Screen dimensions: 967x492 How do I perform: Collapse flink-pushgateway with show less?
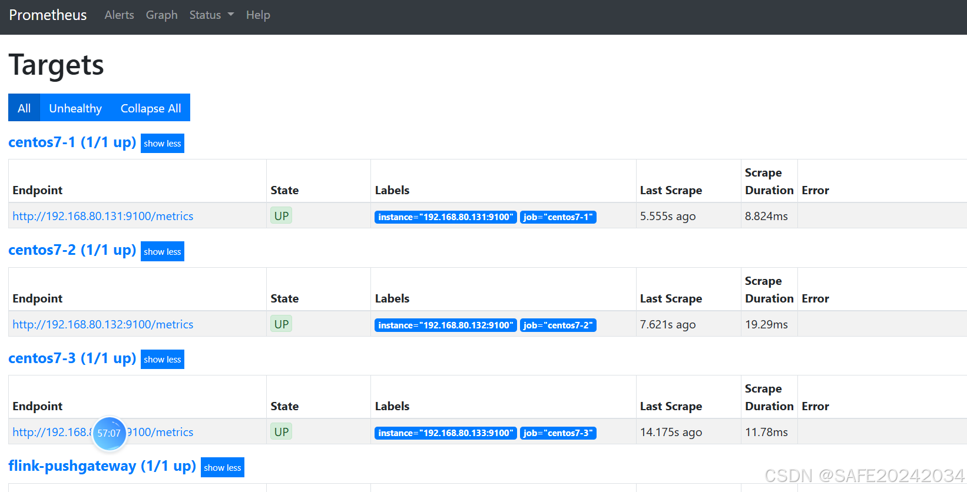223,467
